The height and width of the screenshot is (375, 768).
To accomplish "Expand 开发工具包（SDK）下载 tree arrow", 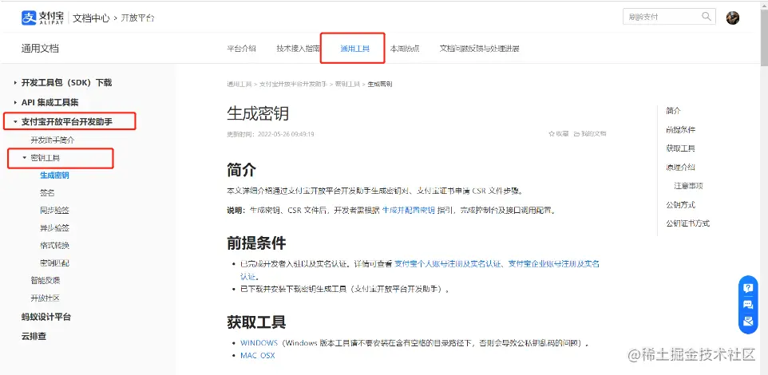I will [x=16, y=83].
